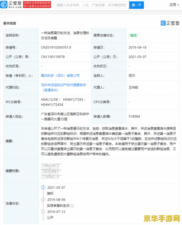Open 深圳市深佳知识产权代理事务所 agency link

pos(64,88)
